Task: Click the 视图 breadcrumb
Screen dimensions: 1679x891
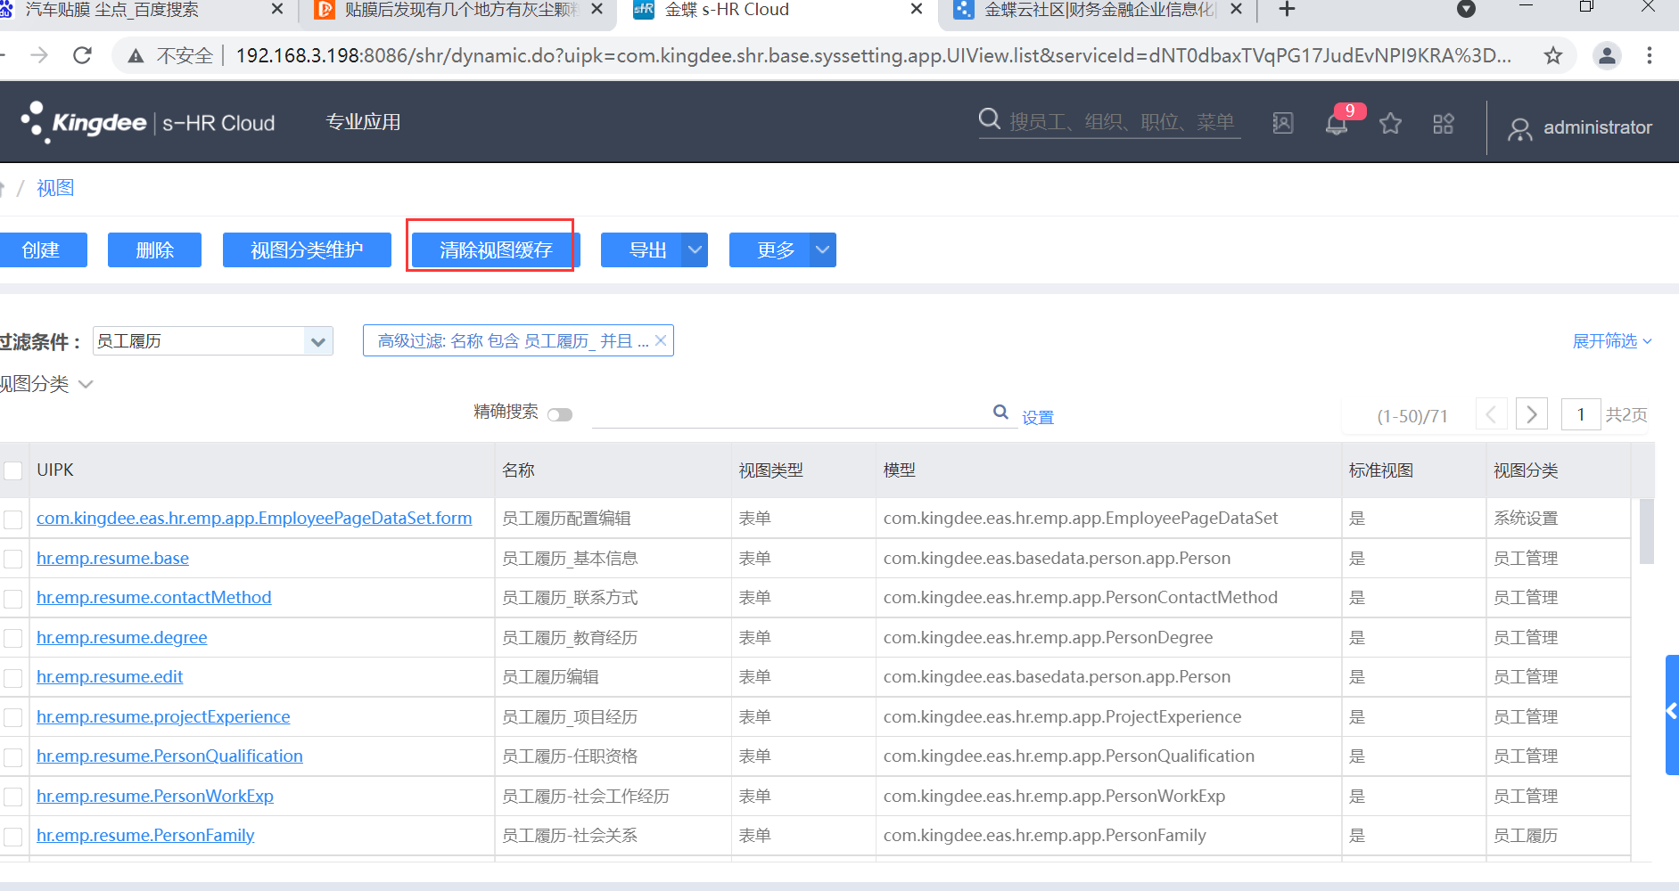Action: pos(55,188)
